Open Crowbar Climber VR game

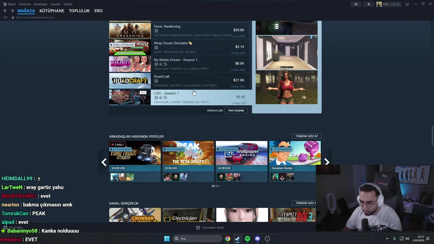[135, 215]
